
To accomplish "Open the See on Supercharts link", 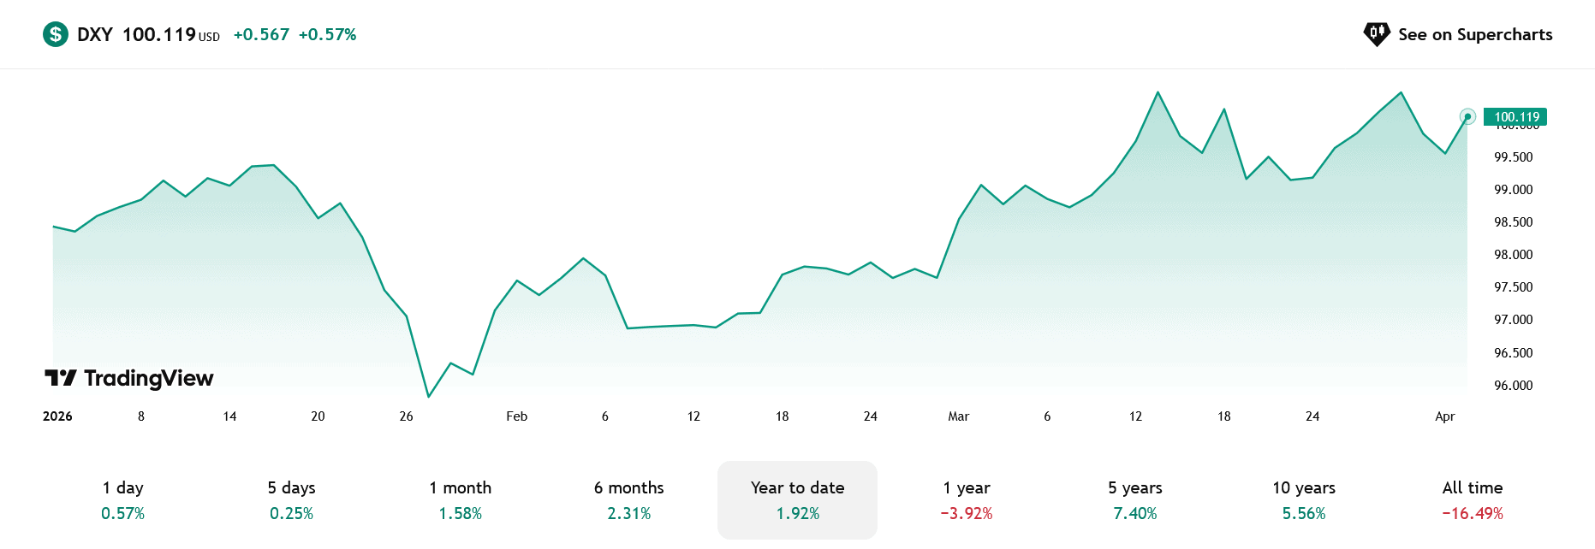I will click(1474, 34).
